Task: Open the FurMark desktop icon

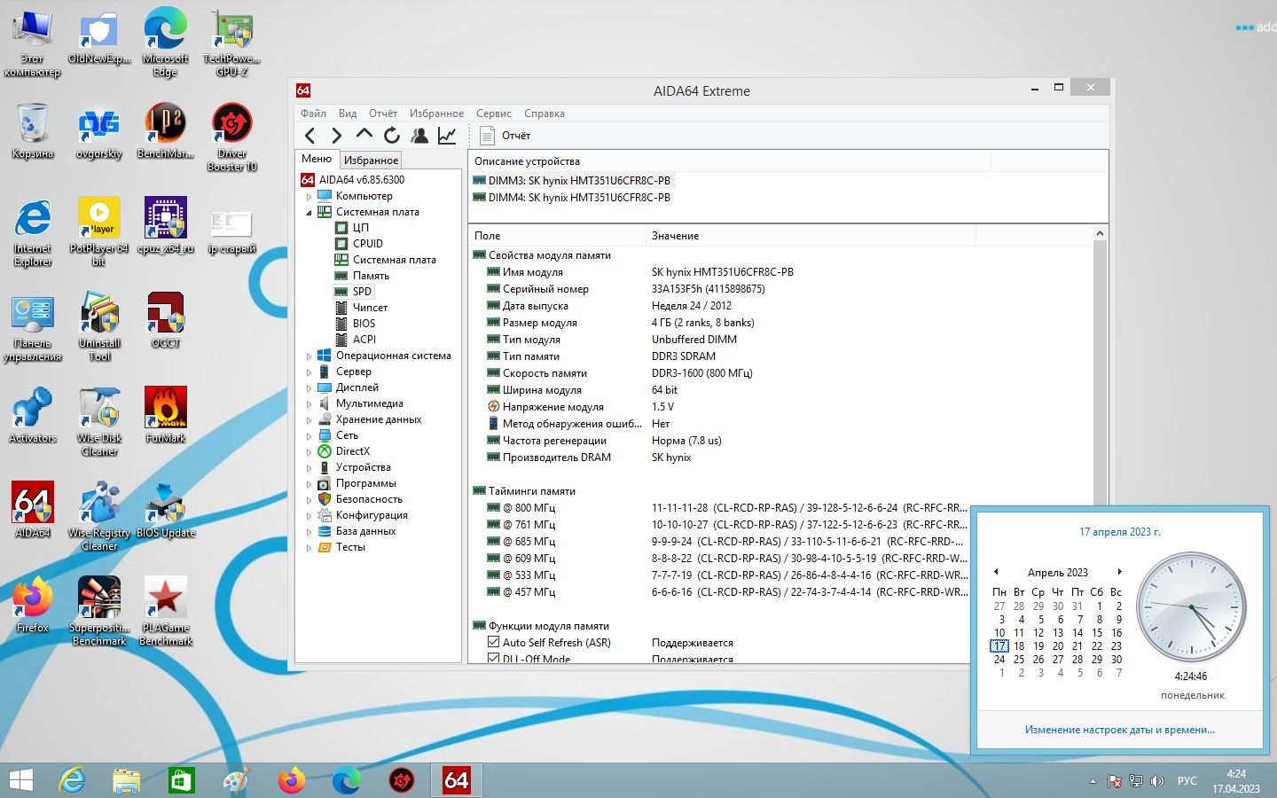Action: (x=165, y=415)
